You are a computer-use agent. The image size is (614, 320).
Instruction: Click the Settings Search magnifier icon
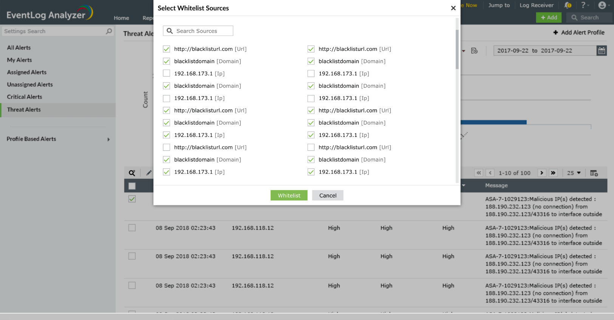pos(109,31)
